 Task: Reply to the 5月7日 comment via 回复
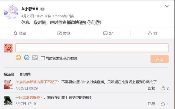[151, 104]
